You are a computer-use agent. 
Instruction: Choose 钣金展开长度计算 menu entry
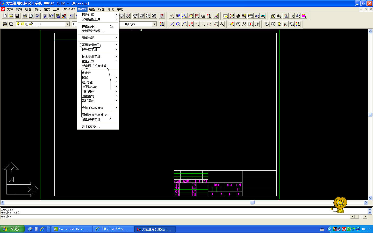tap(98, 66)
